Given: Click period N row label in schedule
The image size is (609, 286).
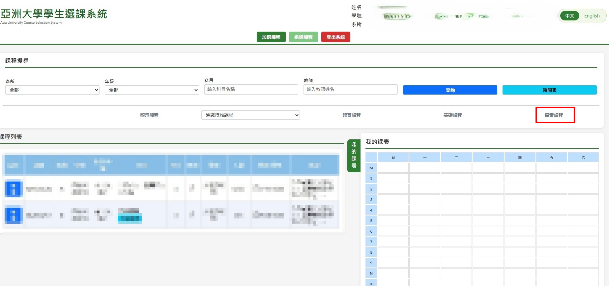Looking at the screenshot, I should [371, 273].
